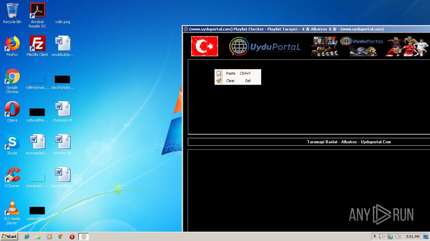This screenshot has height=241, width=430.
Task: Open Chrome from the taskbar
Action: 61,237
